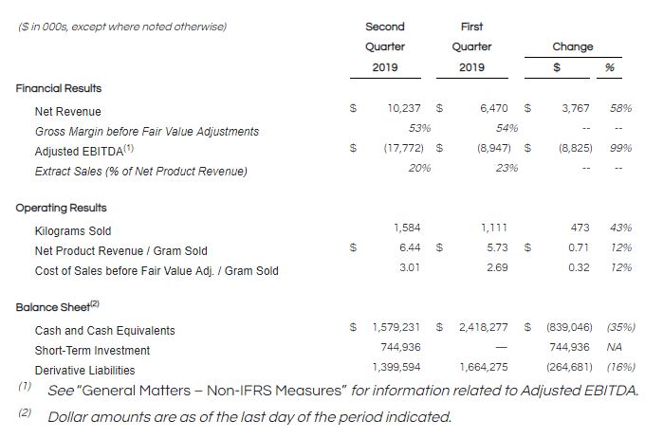Click the Change column header
Screen dimensions: 663x438
pos(572,46)
